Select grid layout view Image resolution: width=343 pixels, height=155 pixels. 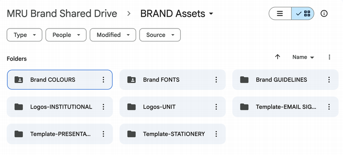coord(303,14)
